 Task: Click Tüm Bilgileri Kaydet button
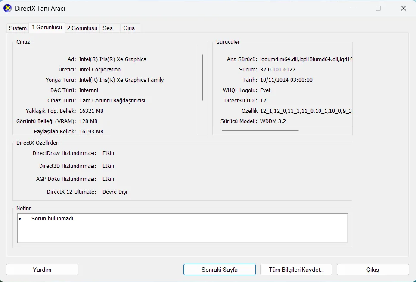coord(296,270)
